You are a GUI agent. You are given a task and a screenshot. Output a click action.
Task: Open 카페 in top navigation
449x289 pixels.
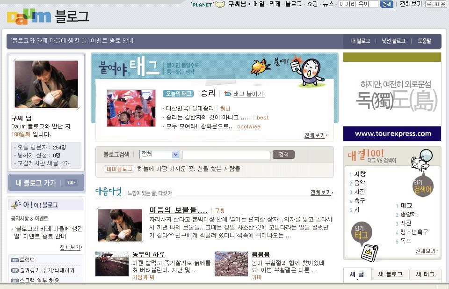pyautogui.click(x=275, y=4)
